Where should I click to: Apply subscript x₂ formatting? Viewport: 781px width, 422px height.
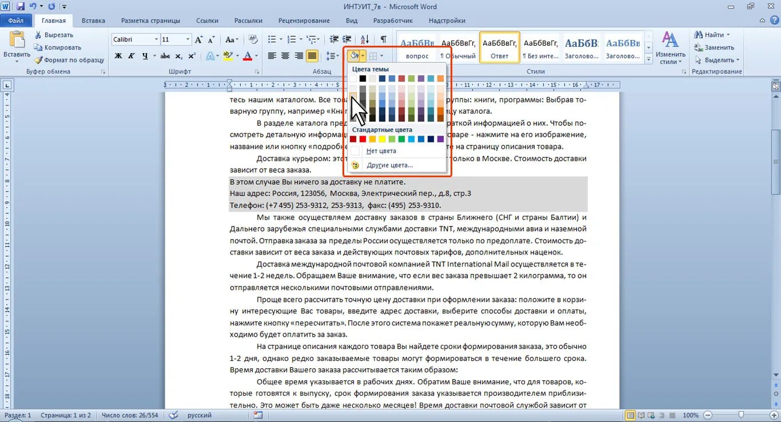(x=179, y=56)
